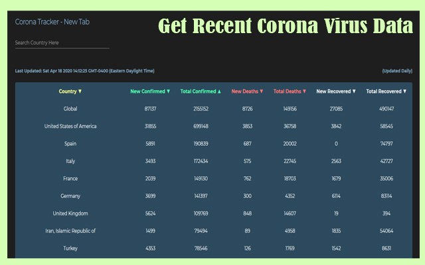Viewport: 425px width, 265px height.
Task: Sort by Total Confirmed column arrow
Action: (219, 91)
